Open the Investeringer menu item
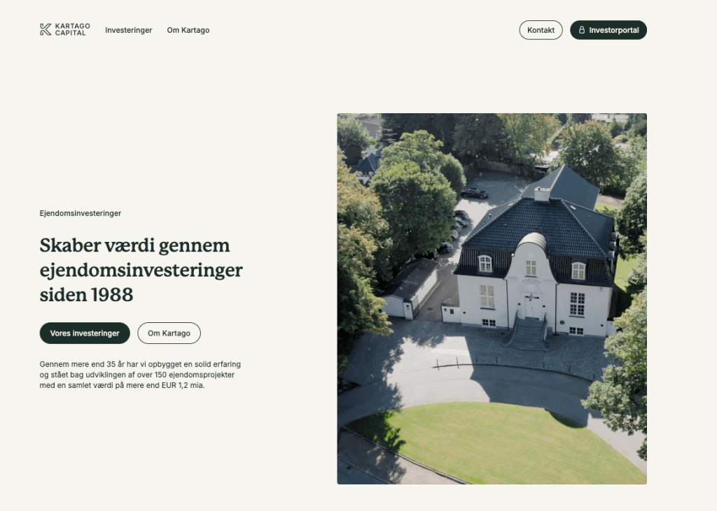This screenshot has height=511, width=717. [x=128, y=30]
